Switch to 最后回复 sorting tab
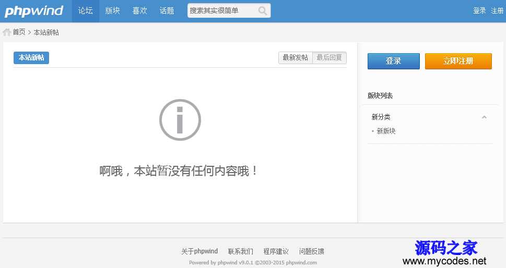The width and height of the screenshot is (506, 268). [x=329, y=58]
